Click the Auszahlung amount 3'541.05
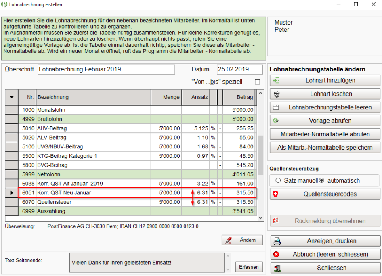This screenshot has width=382, height=276. [x=243, y=211]
